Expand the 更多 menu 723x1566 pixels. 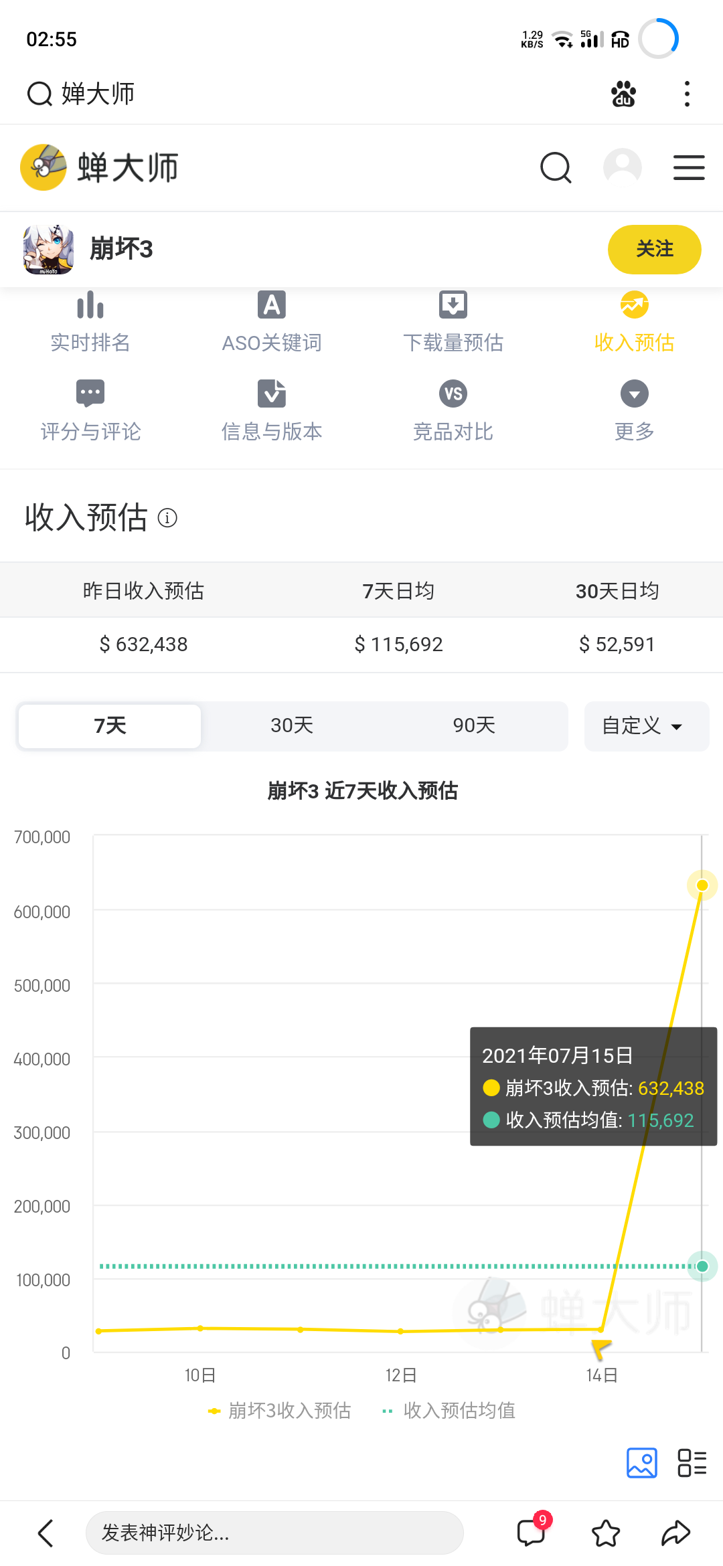[635, 412]
